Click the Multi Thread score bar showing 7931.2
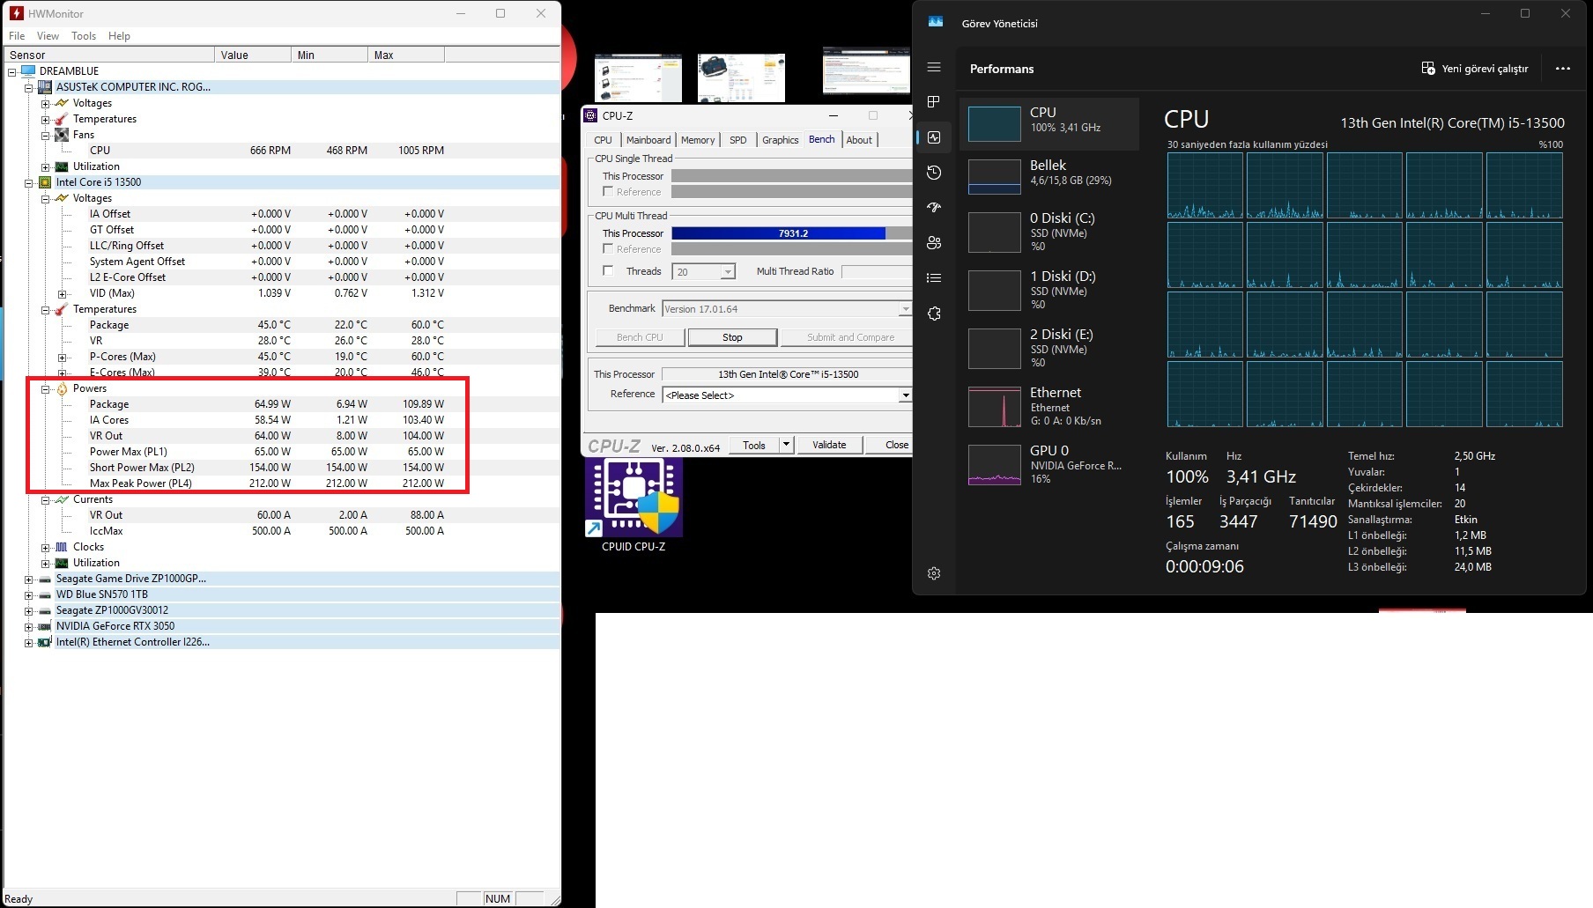This screenshot has height=908, width=1593. 791,233
